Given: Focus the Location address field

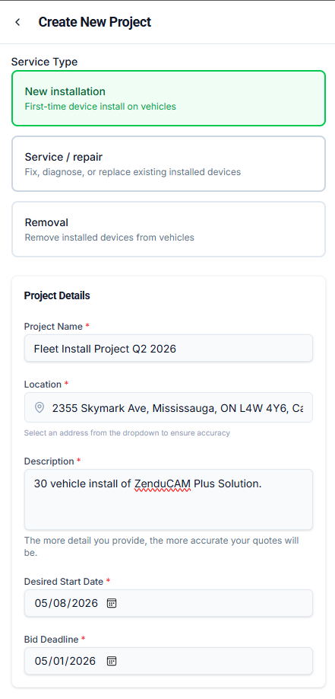Looking at the screenshot, I should (168, 407).
